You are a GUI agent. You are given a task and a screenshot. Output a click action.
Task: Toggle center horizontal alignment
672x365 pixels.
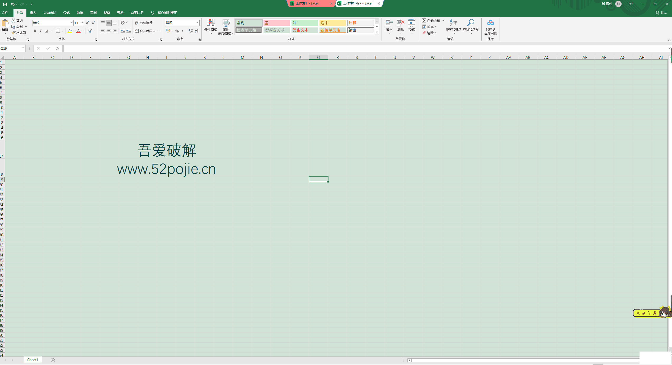click(109, 31)
